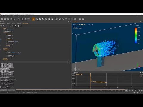
Task: Save the project with the disk icon
Action: (8, 19)
